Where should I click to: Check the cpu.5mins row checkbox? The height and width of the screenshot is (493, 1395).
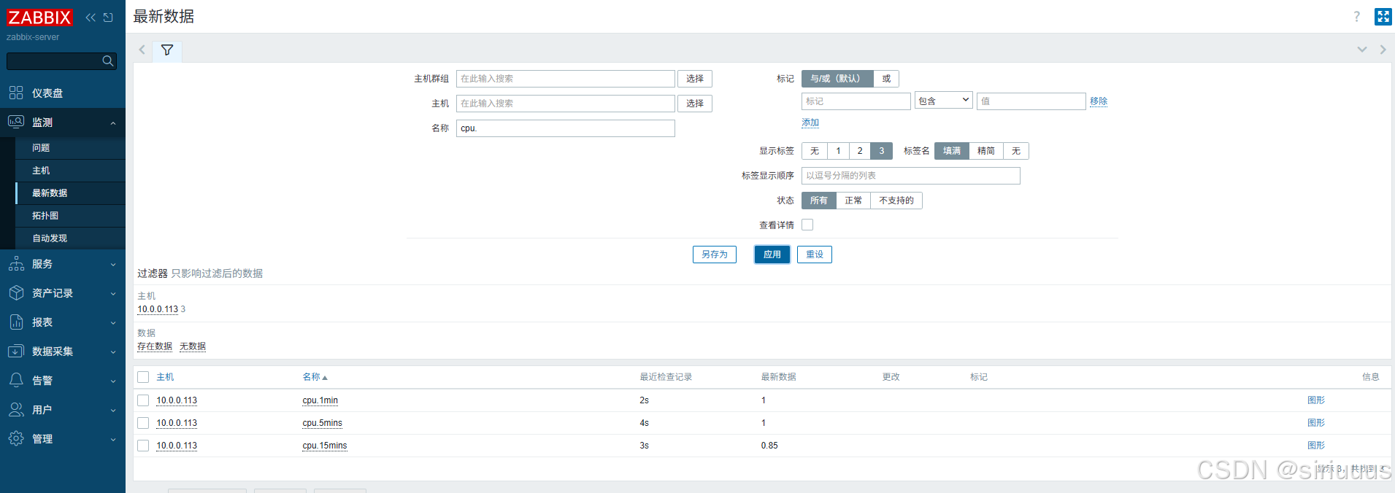[x=143, y=423]
